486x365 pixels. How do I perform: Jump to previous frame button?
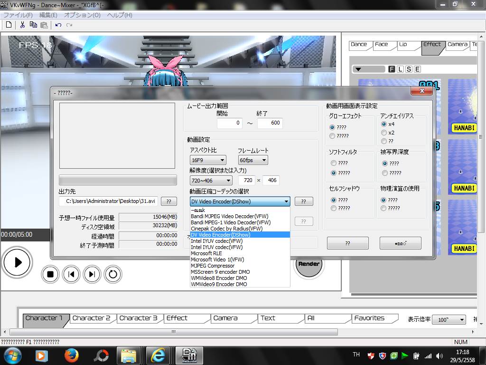tap(71, 274)
